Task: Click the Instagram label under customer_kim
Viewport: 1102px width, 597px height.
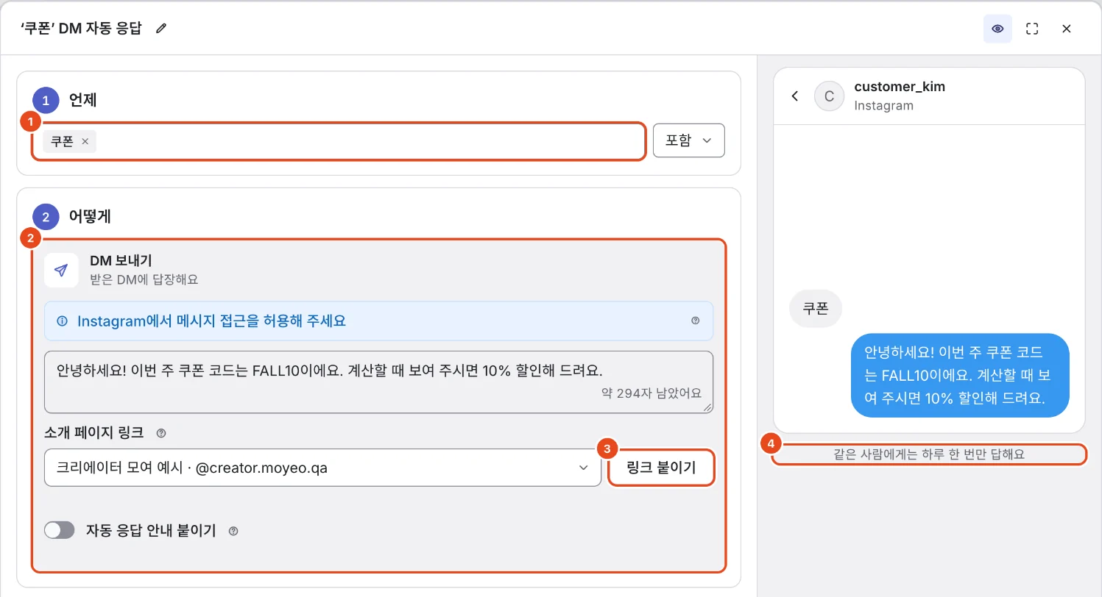Action: point(883,105)
